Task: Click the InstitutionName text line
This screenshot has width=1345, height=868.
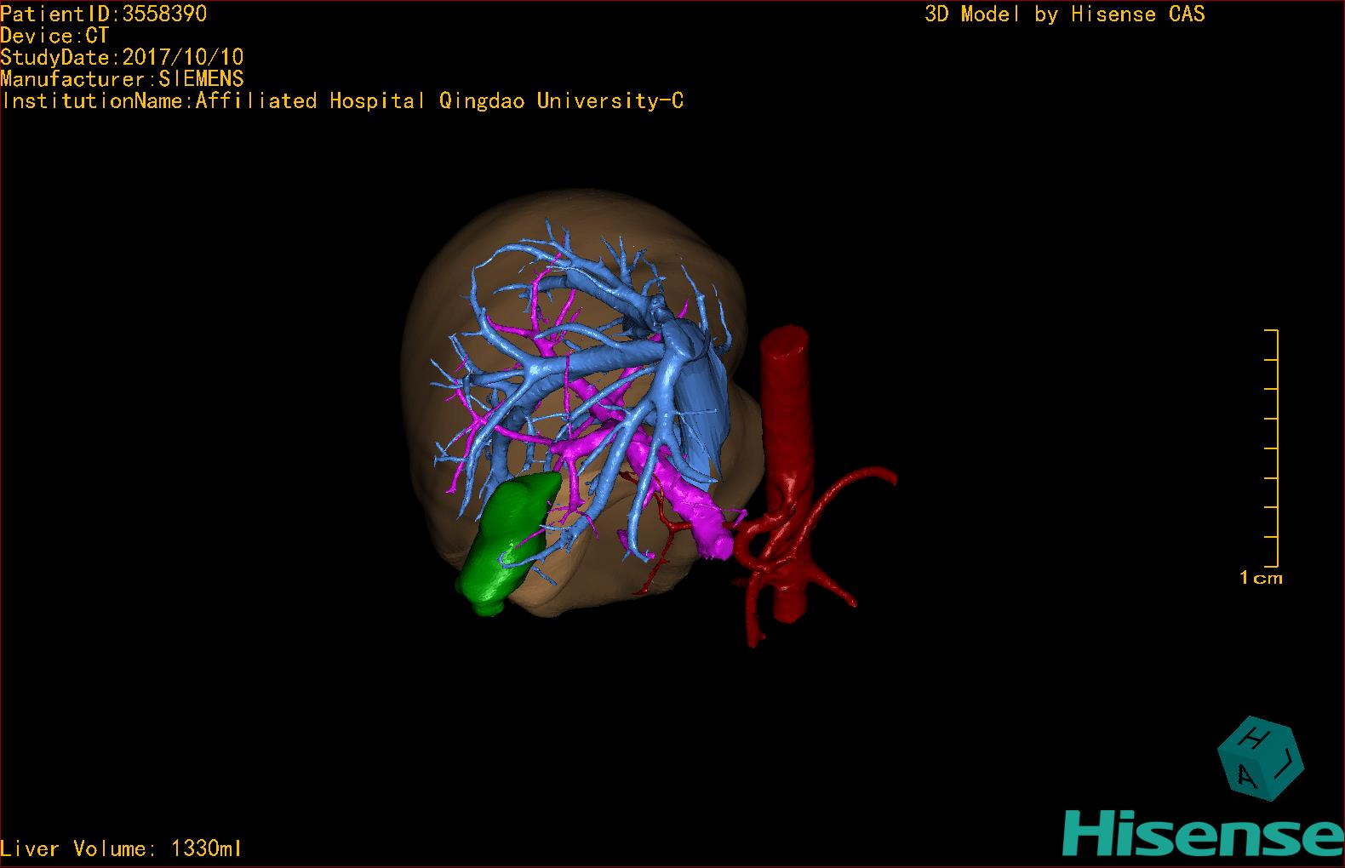Action: point(342,101)
